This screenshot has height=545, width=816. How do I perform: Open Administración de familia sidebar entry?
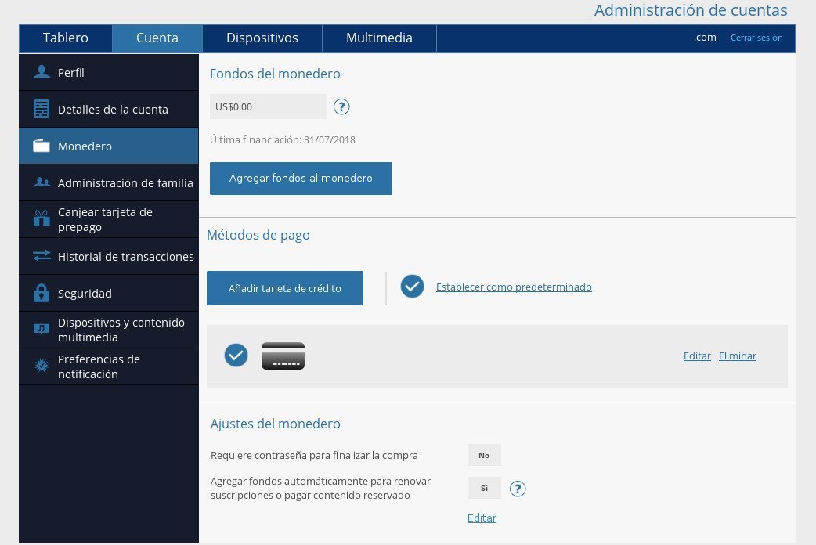109,182
